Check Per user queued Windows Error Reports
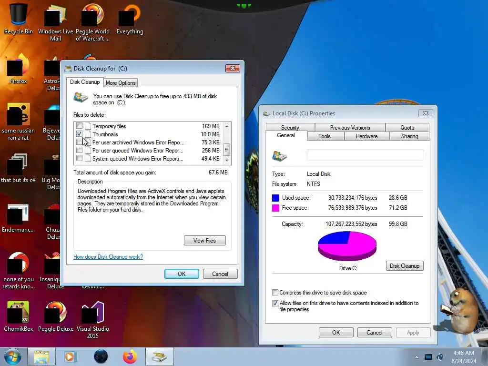488x366 pixels. [80, 150]
